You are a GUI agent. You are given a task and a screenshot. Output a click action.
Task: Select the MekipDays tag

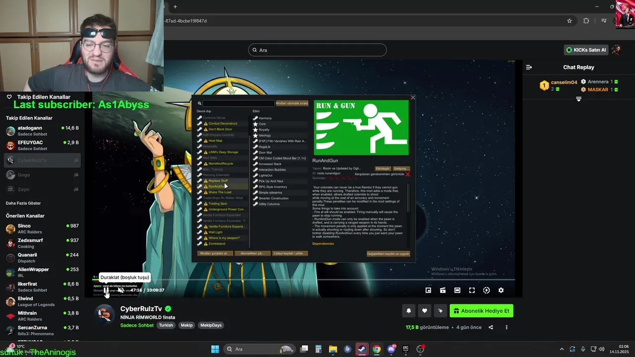pyautogui.click(x=211, y=325)
